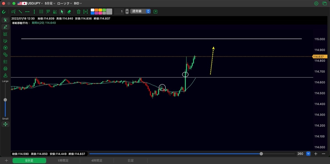Select the horizontal line drawing tool

tap(27, 12)
